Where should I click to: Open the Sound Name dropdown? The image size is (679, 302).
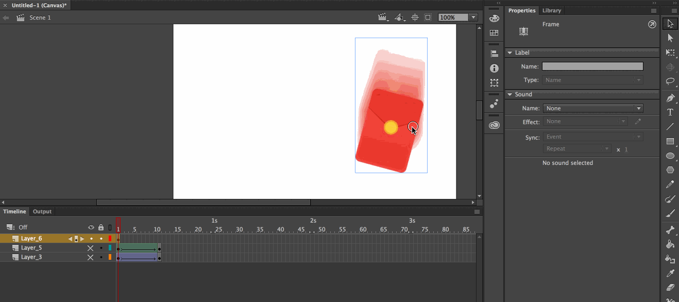(x=592, y=108)
